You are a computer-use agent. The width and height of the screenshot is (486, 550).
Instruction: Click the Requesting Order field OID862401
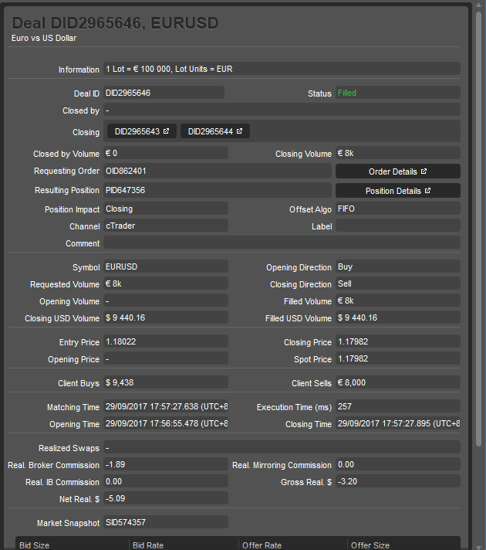click(218, 171)
